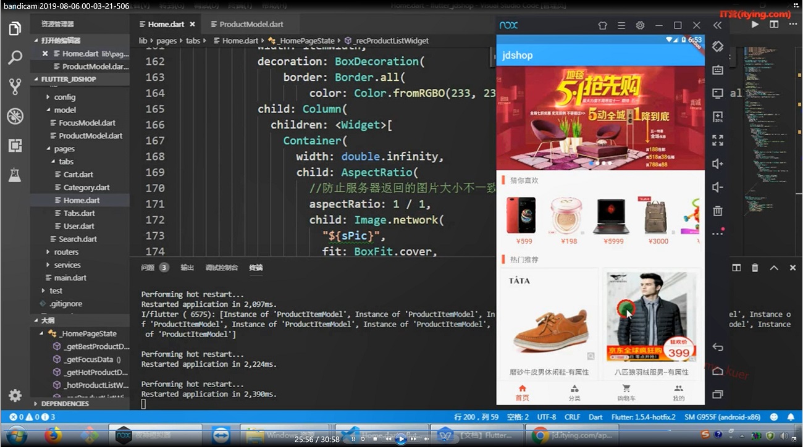803x447 pixels.
Task: Open the Nox hamburger menu
Action: pos(621,25)
